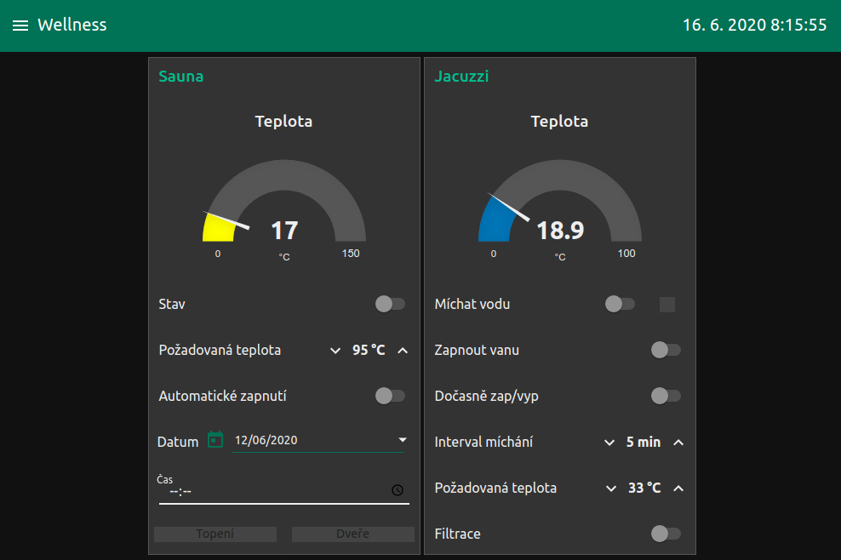Viewport: 841px width, 560px height.
Task: Lower Jacuzzi Požadovaná teplota with down chevron
Action: pos(611,488)
